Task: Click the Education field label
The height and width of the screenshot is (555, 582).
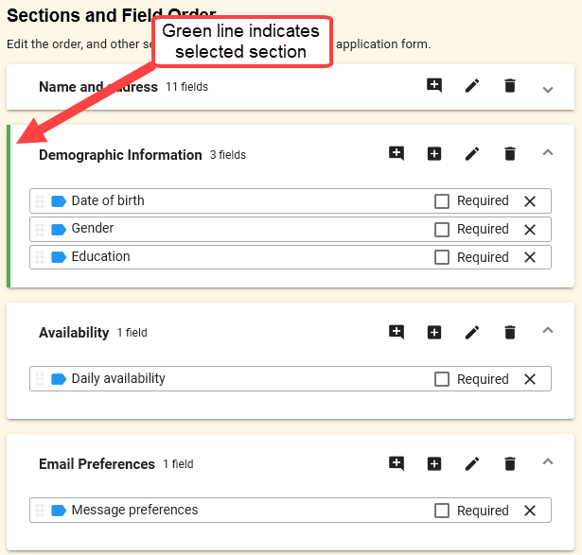Action: pyautogui.click(x=100, y=256)
